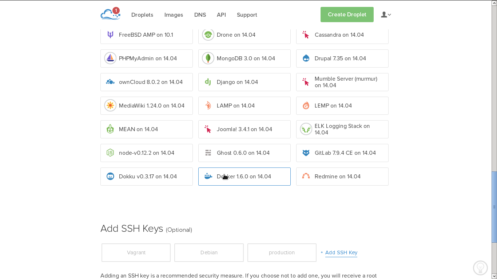Select the Django dj icon

pos(208,82)
